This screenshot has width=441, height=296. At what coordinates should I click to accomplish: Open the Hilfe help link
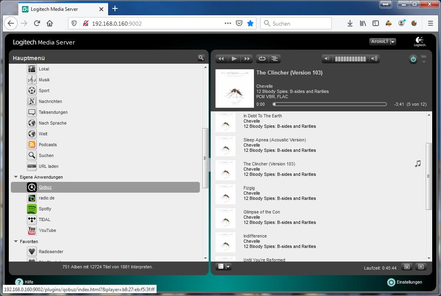[24, 282]
